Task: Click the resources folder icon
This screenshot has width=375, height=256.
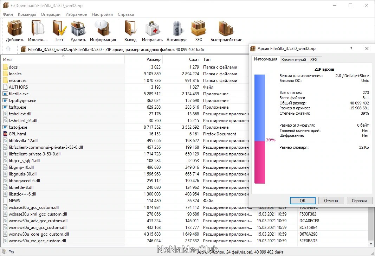Action: click(6, 81)
